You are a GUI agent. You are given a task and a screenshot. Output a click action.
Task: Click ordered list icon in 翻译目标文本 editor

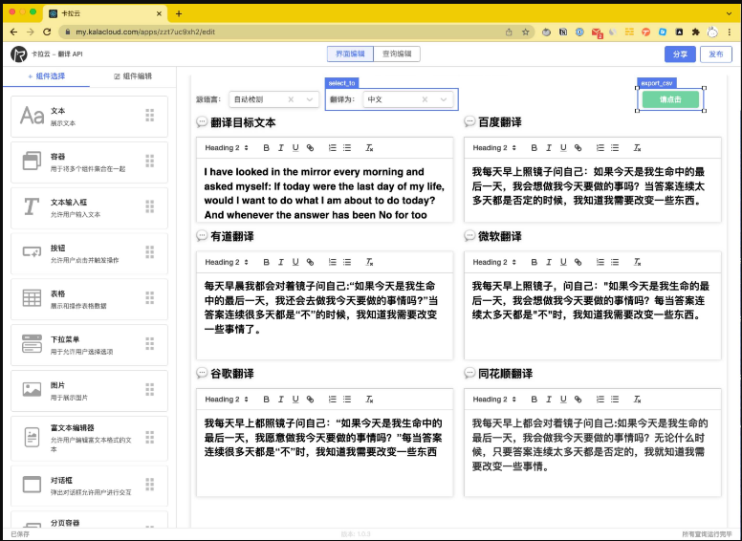click(x=332, y=148)
